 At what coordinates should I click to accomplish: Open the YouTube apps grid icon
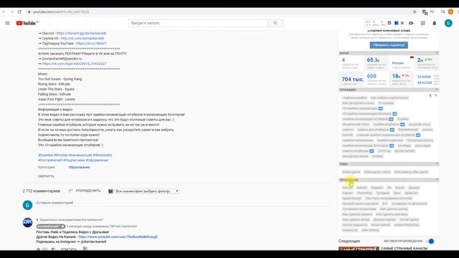click(422, 23)
